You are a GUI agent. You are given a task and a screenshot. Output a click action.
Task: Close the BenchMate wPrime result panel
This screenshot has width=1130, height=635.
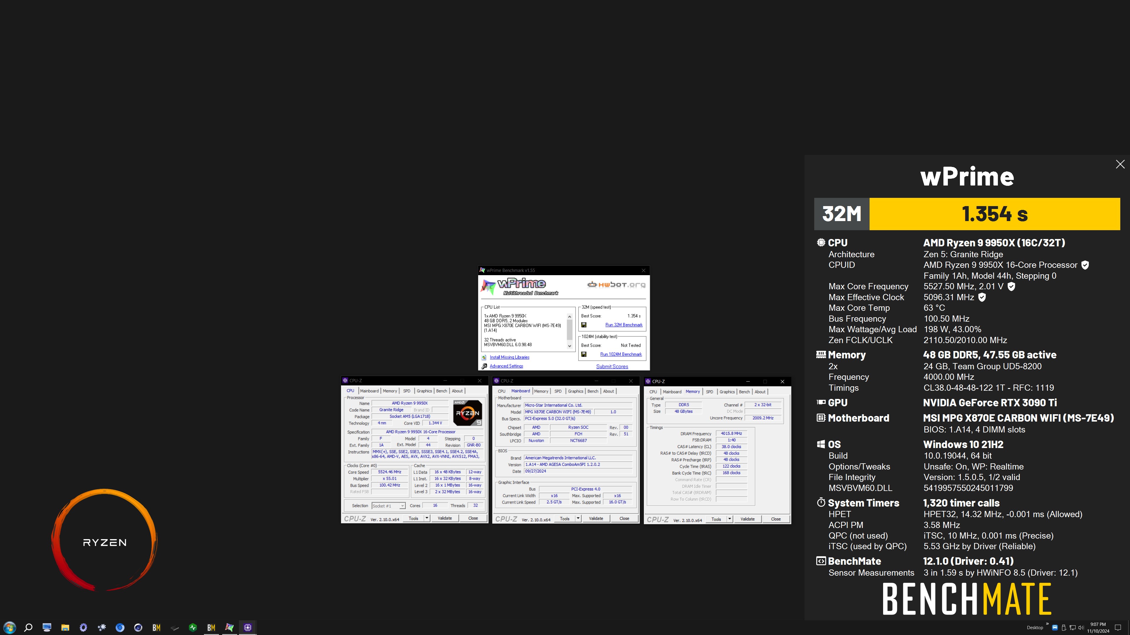coord(1120,164)
